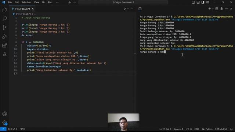235x132 pixels.
Task: Click the webcam video thumbnail
Action: point(123,122)
